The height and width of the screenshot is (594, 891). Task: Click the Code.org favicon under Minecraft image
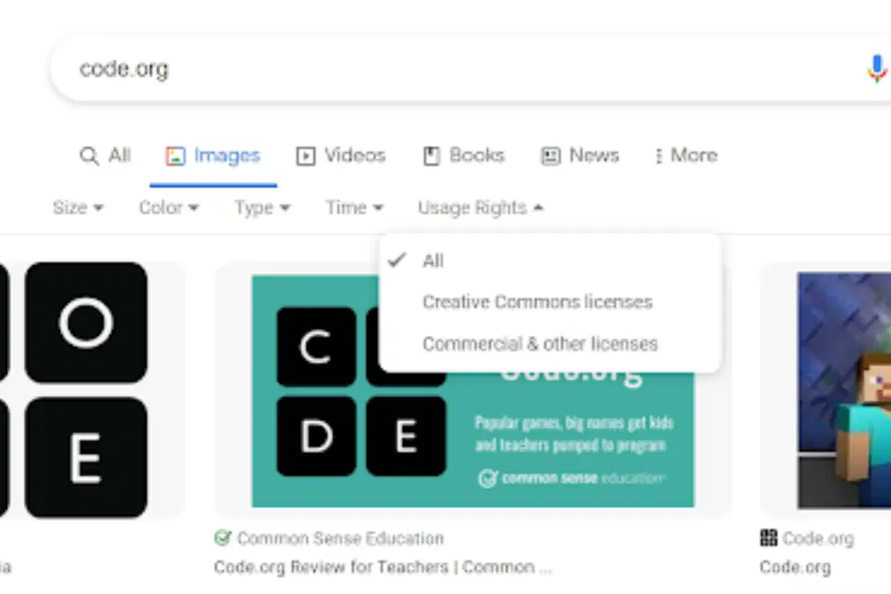(x=768, y=537)
